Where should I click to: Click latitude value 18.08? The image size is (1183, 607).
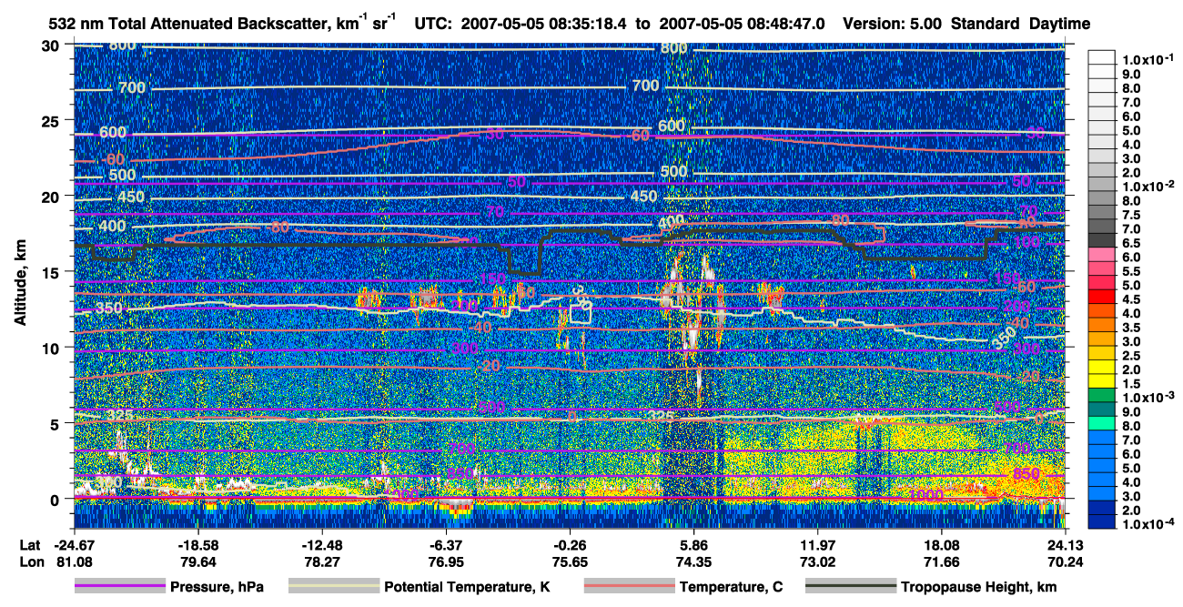click(942, 544)
